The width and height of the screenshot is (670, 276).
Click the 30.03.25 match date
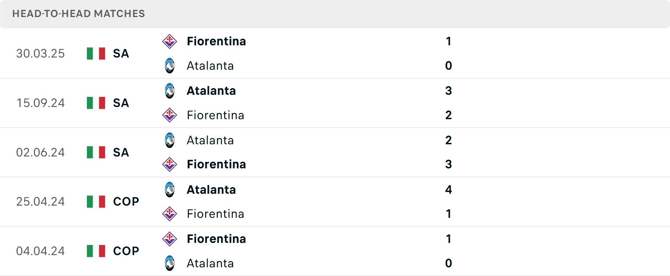pyautogui.click(x=40, y=54)
